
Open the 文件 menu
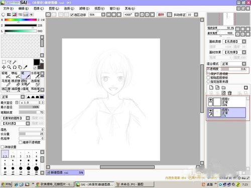point(9,9)
